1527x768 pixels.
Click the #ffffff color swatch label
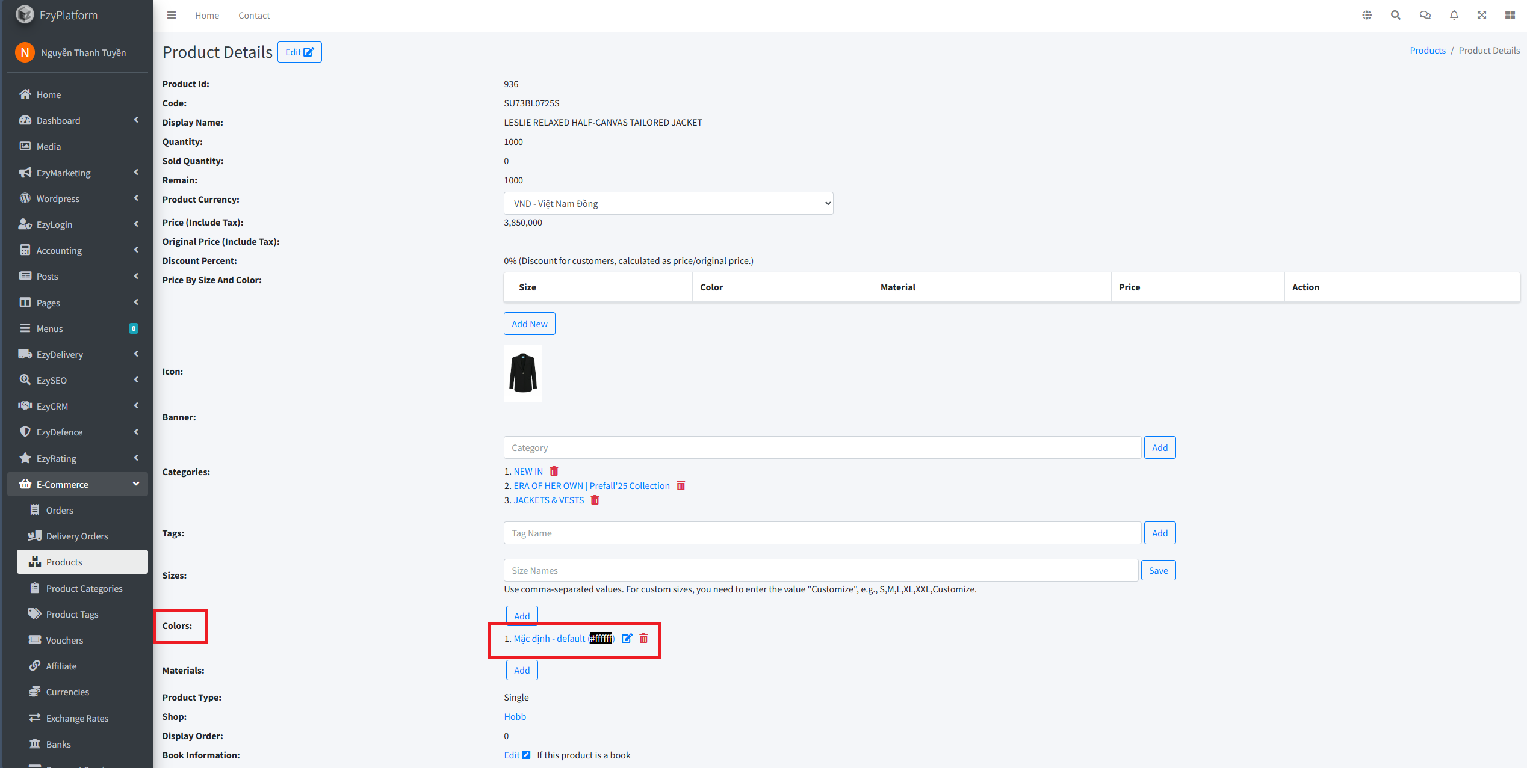coord(601,638)
